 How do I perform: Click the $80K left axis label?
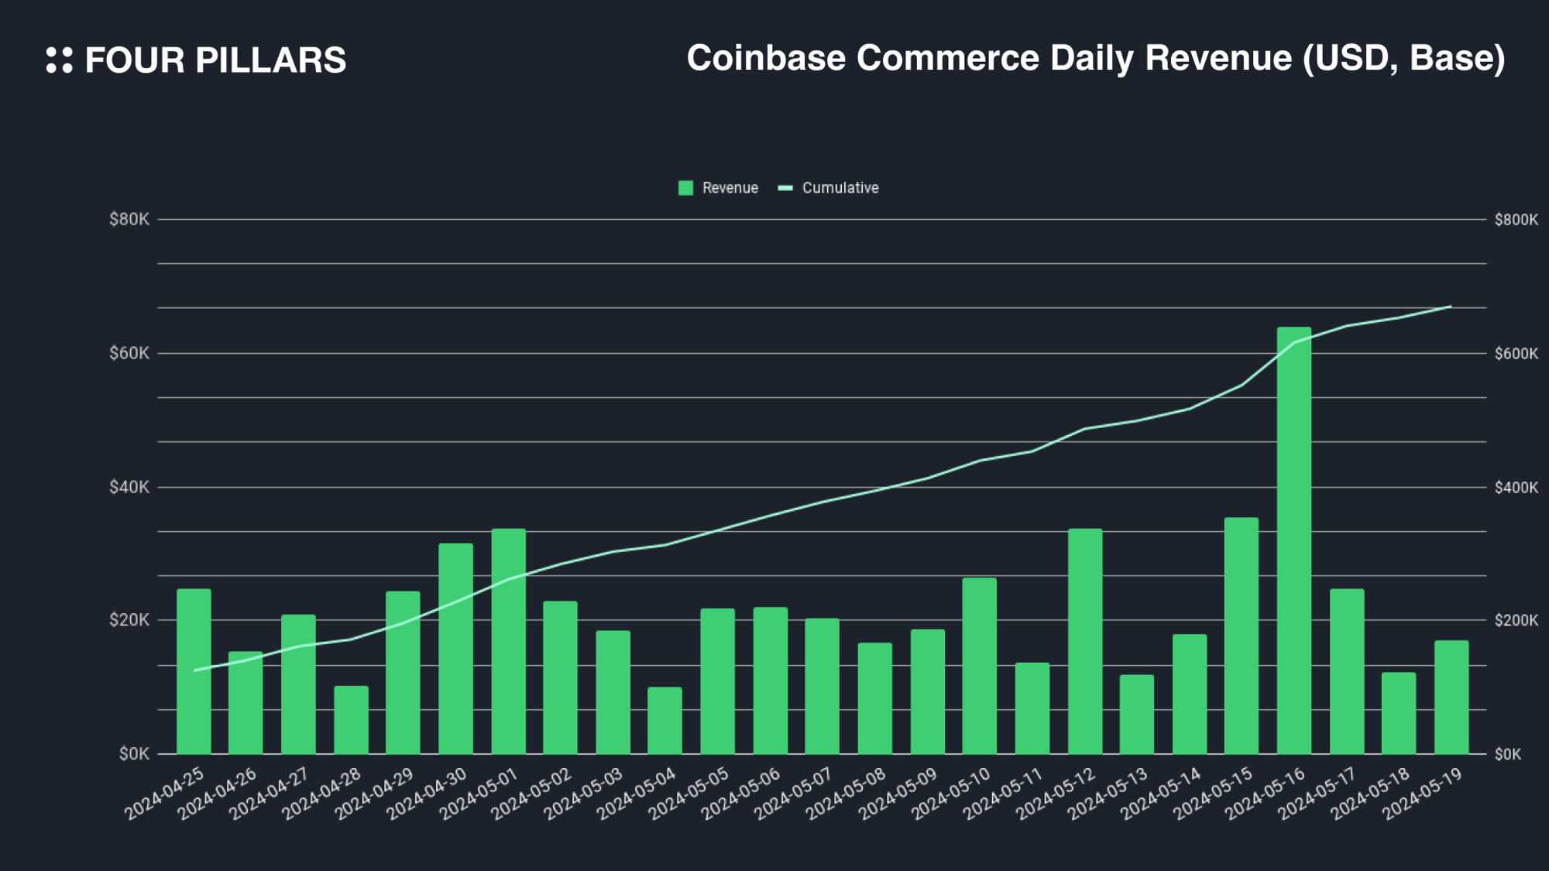129,220
